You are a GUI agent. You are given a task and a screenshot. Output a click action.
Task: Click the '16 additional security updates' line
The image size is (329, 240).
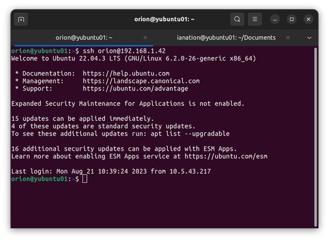[124, 149]
